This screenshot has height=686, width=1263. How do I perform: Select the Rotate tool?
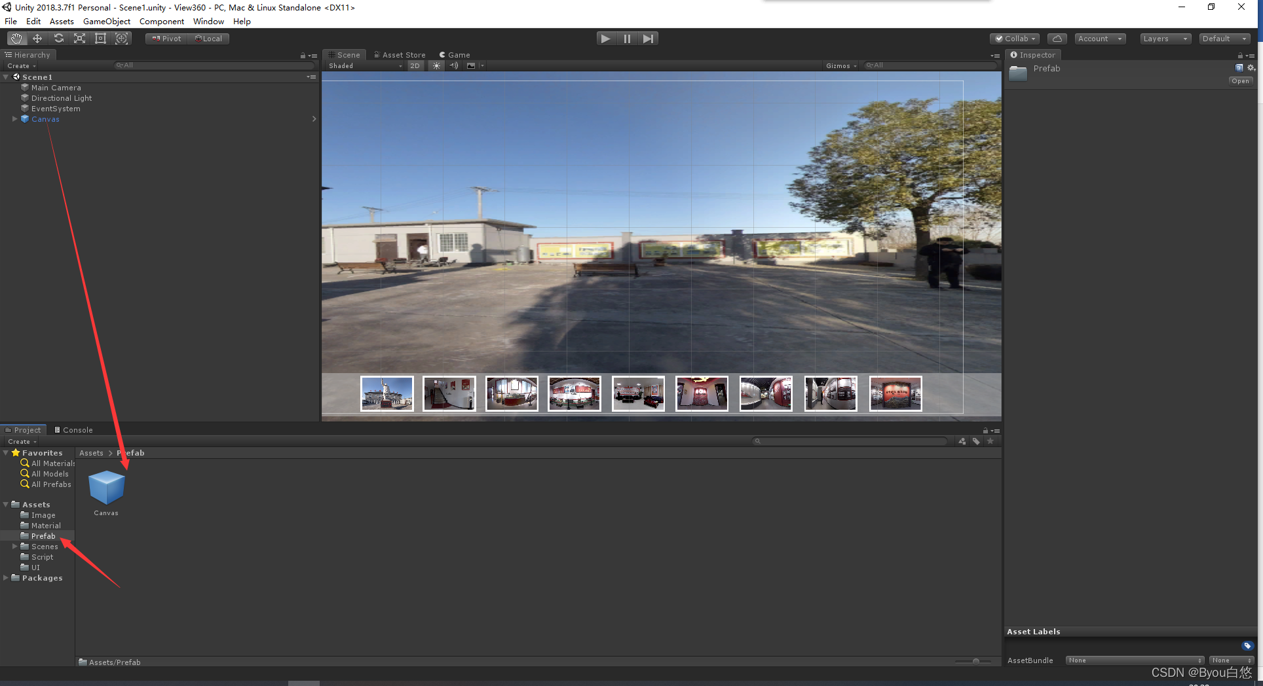click(58, 39)
